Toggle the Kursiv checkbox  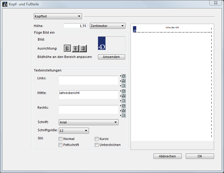pyautogui.click(x=97, y=139)
